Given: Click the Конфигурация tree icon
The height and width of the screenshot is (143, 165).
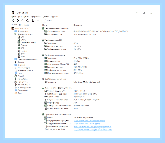Looking at the screenshot, I should pyautogui.click(x=16, y=87).
